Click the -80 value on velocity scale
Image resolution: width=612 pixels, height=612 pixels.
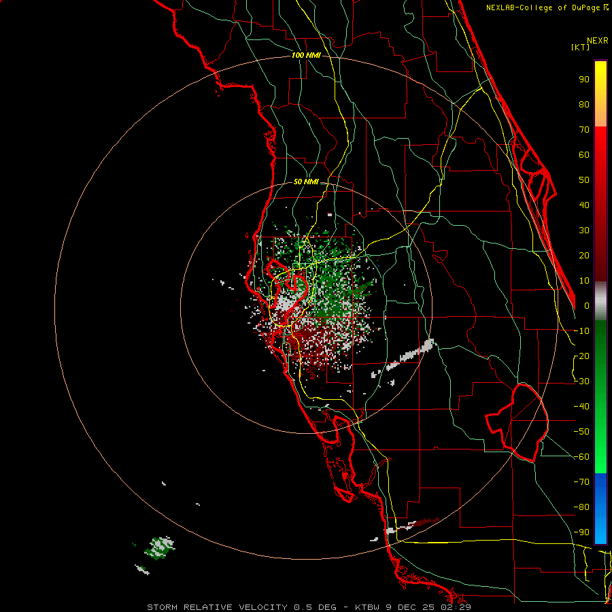(x=581, y=507)
